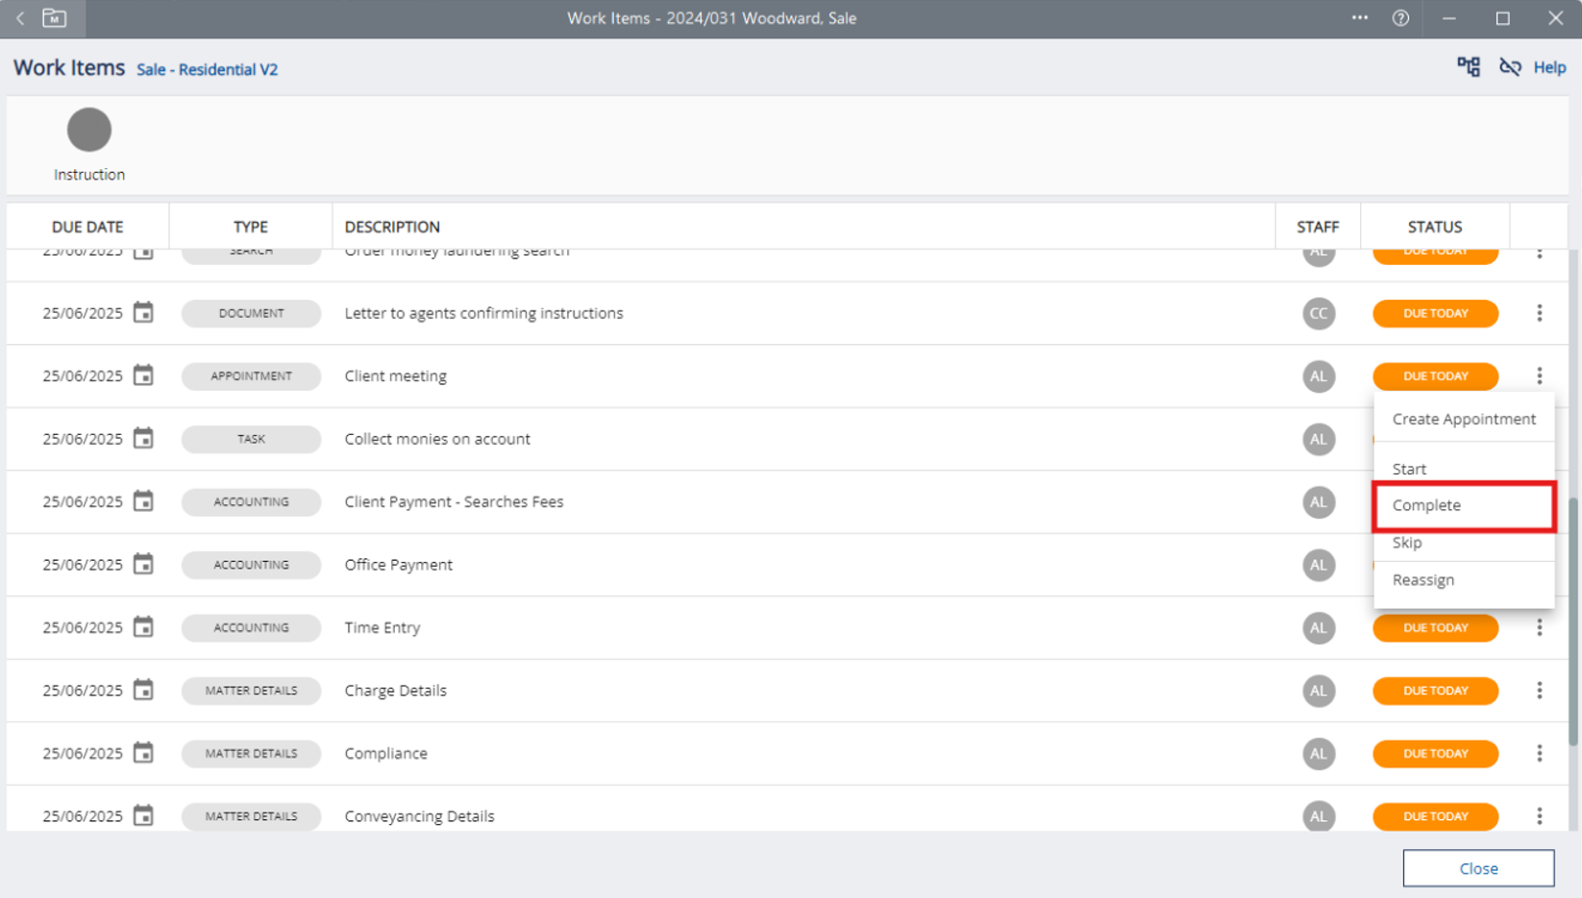Click the back arrow in title bar

click(x=20, y=18)
